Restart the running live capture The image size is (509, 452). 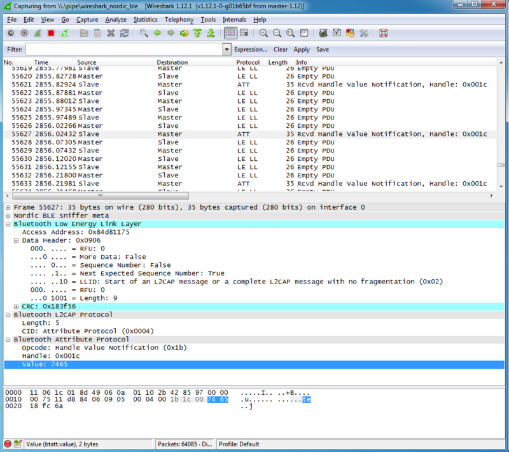click(x=65, y=33)
